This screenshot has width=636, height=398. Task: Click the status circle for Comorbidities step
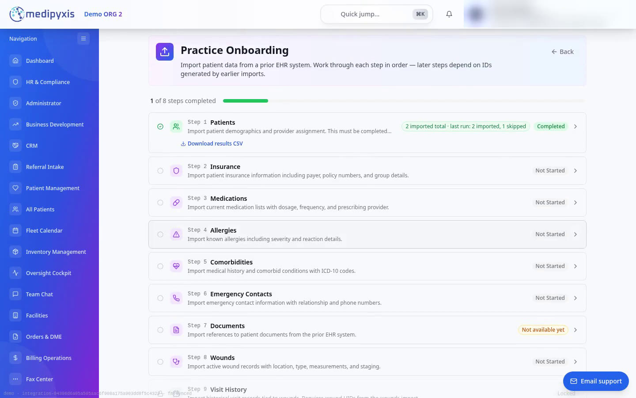pyautogui.click(x=160, y=266)
